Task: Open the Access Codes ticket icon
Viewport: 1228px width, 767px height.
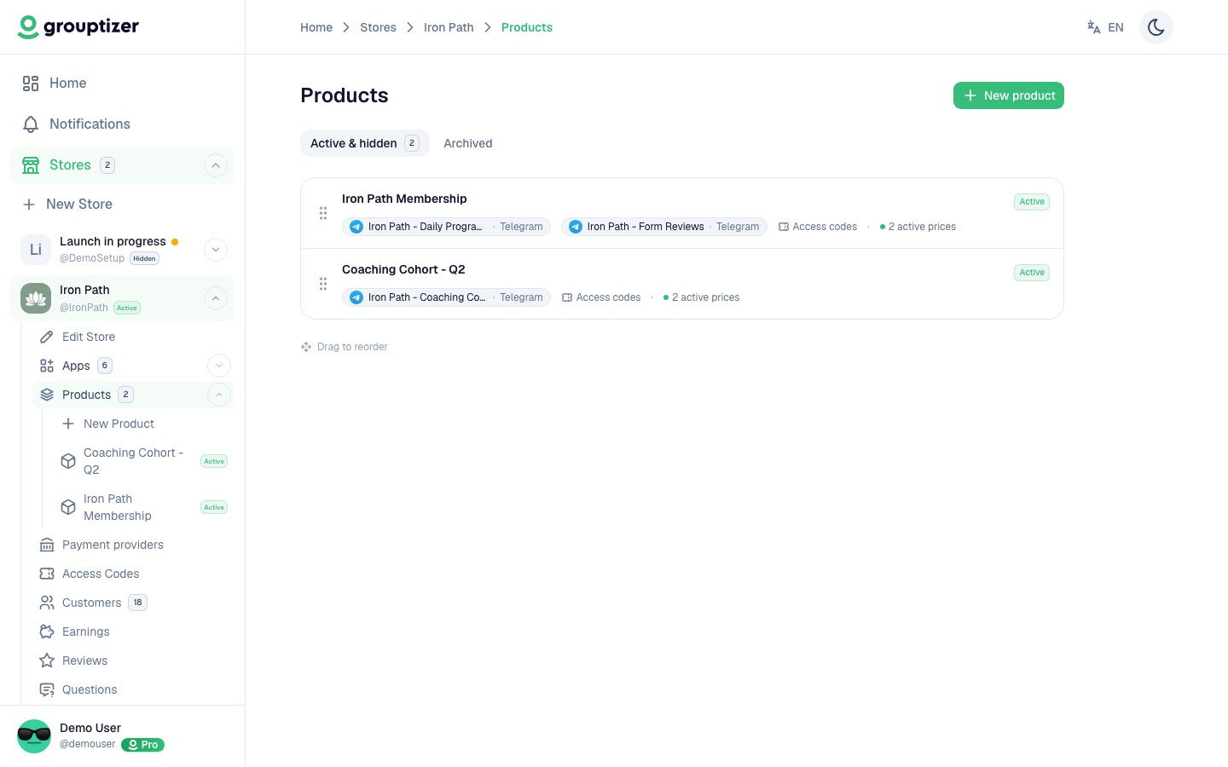Action: click(x=47, y=574)
